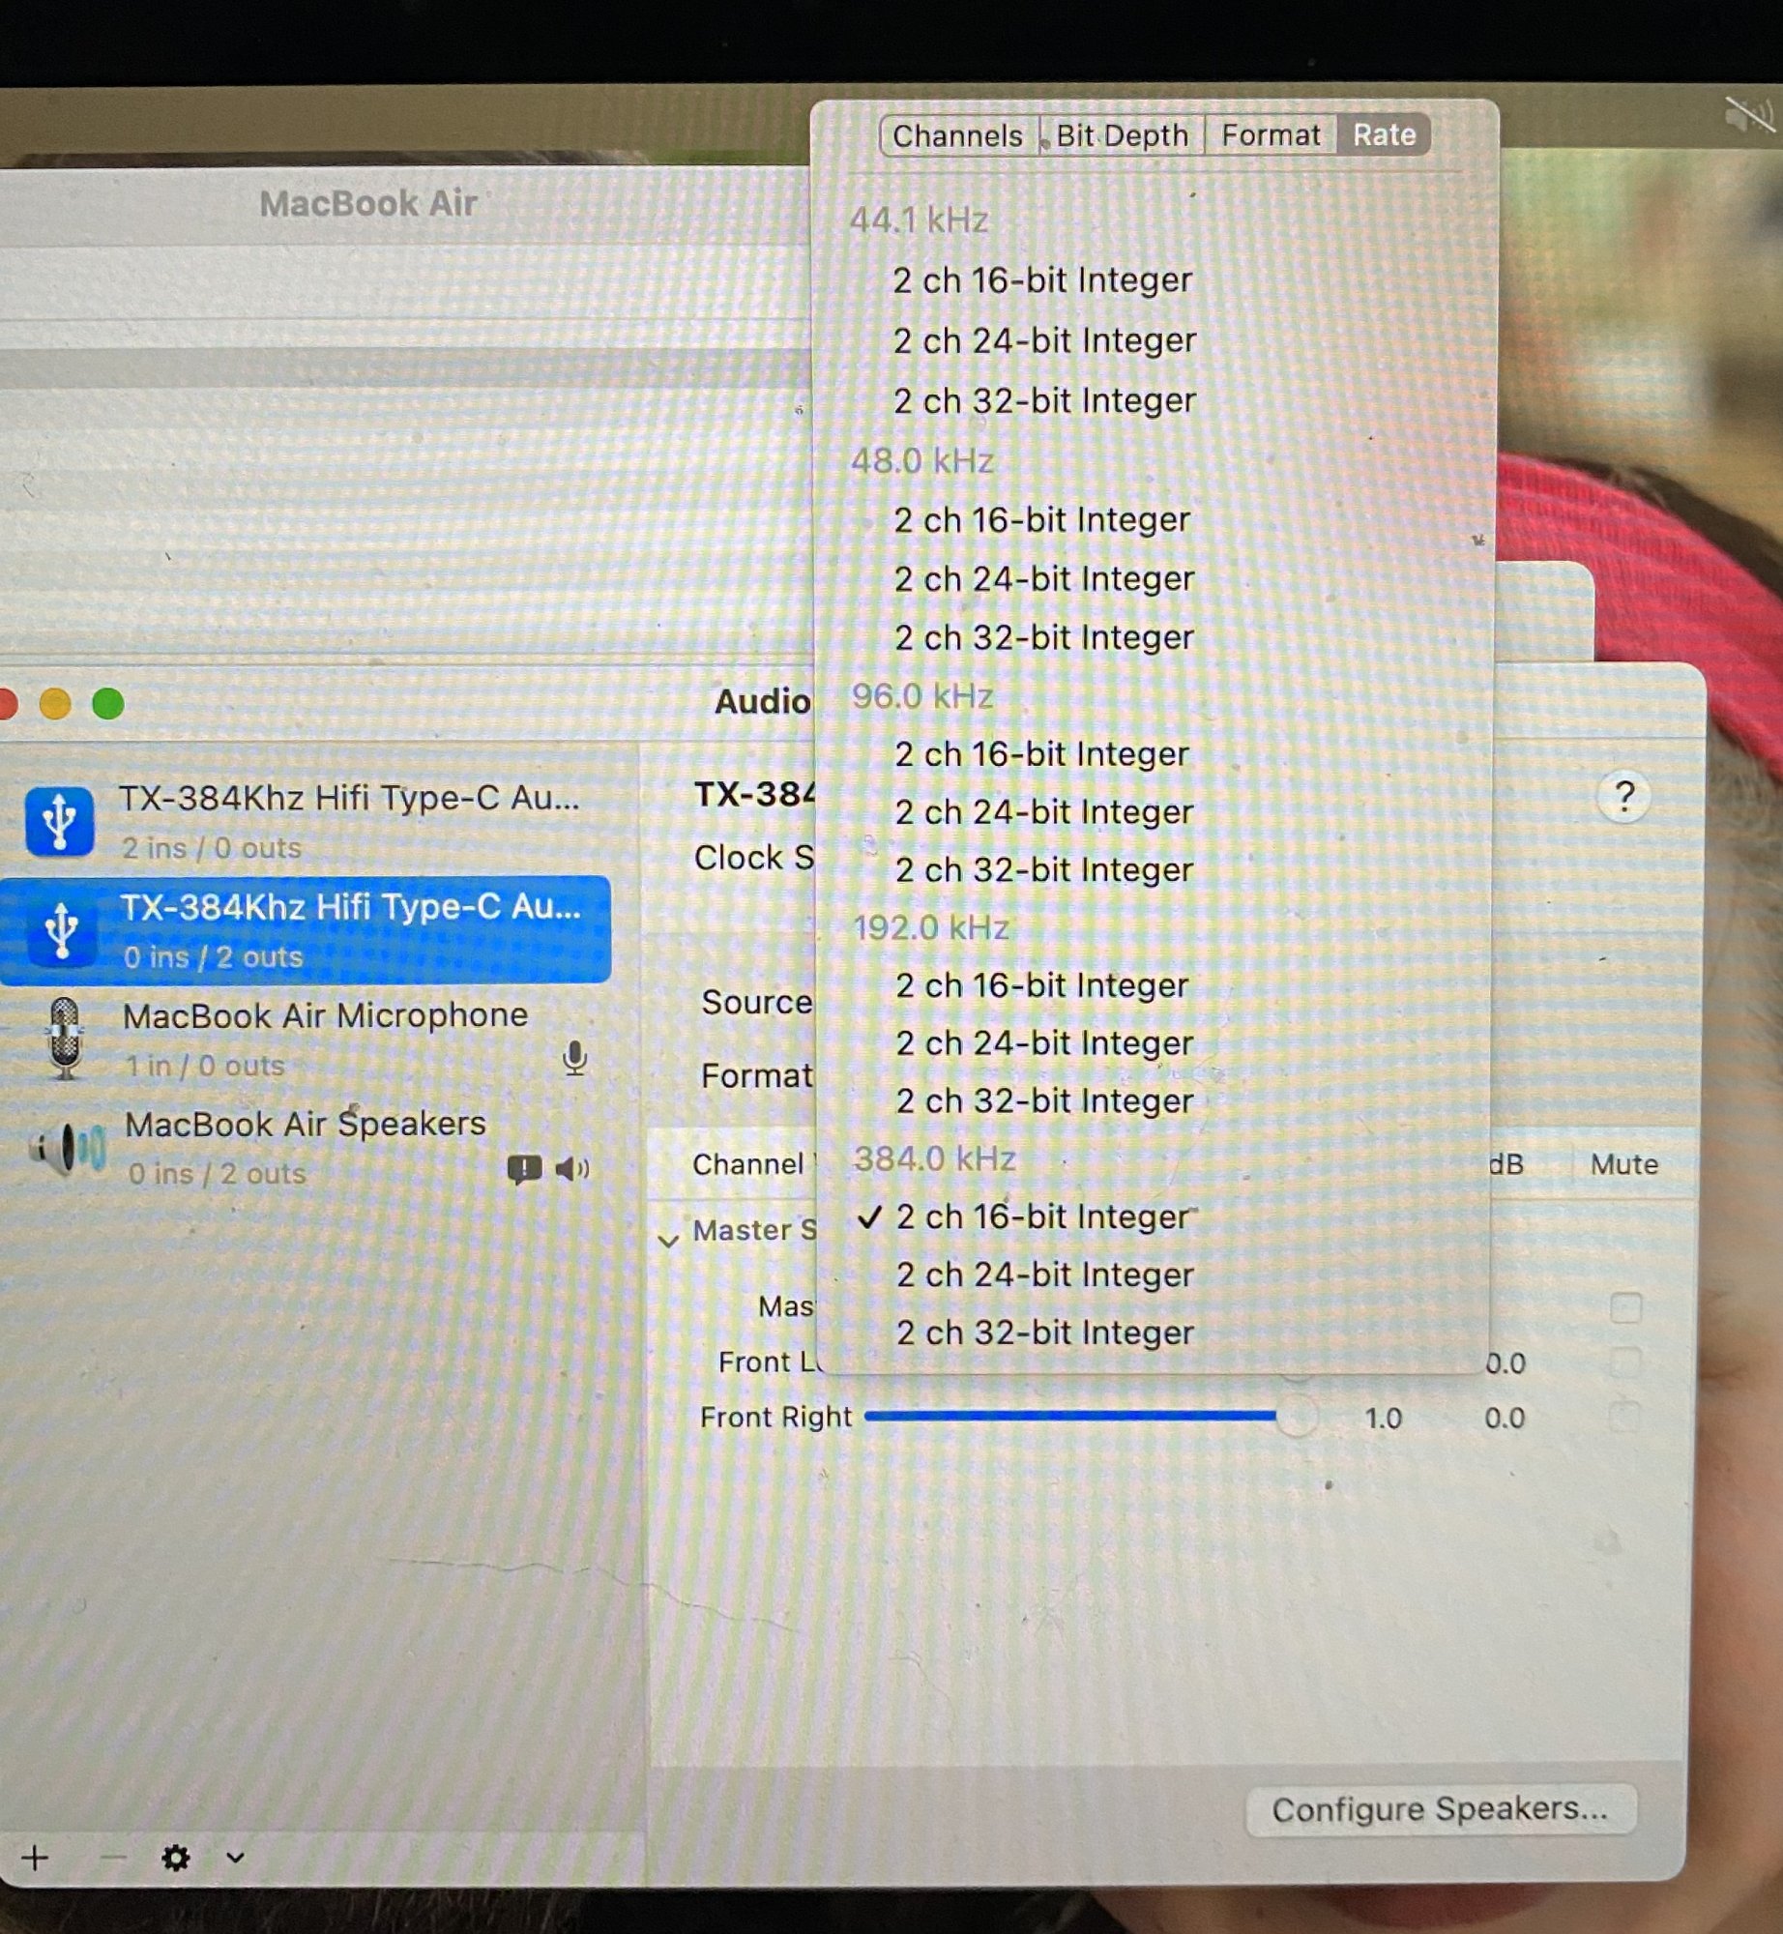Select the MacBook Air Speakers device icon
The width and height of the screenshot is (1783, 1934).
click(x=68, y=1148)
